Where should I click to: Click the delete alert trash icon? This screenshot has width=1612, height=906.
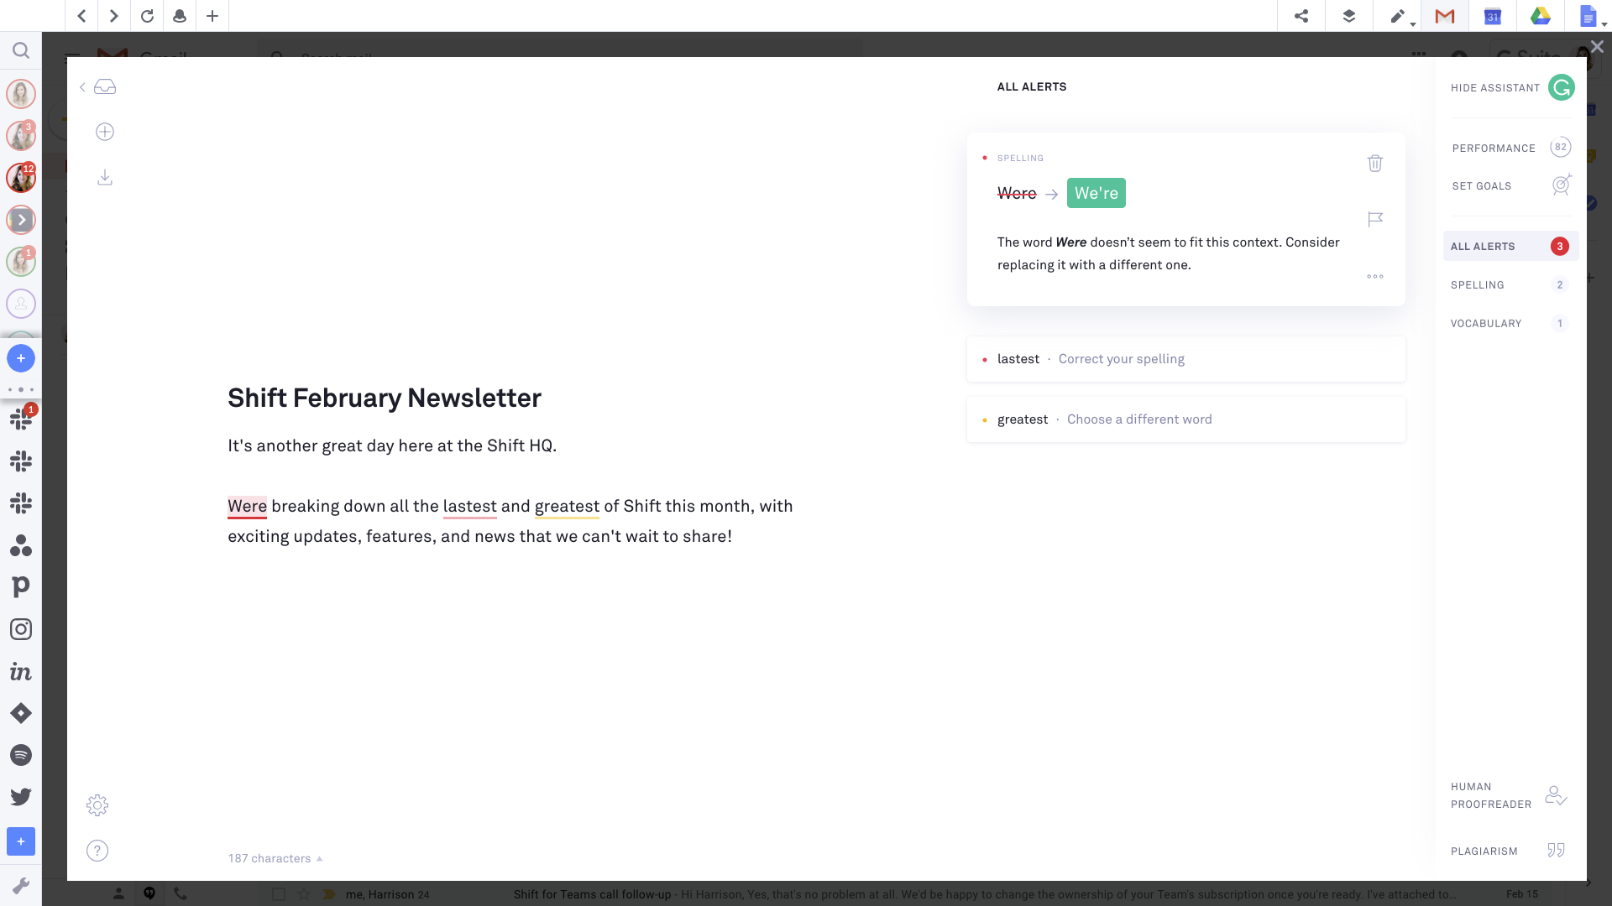tap(1376, 163)
